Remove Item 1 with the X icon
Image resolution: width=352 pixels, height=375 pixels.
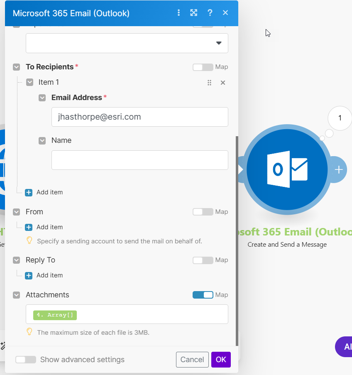223,83
